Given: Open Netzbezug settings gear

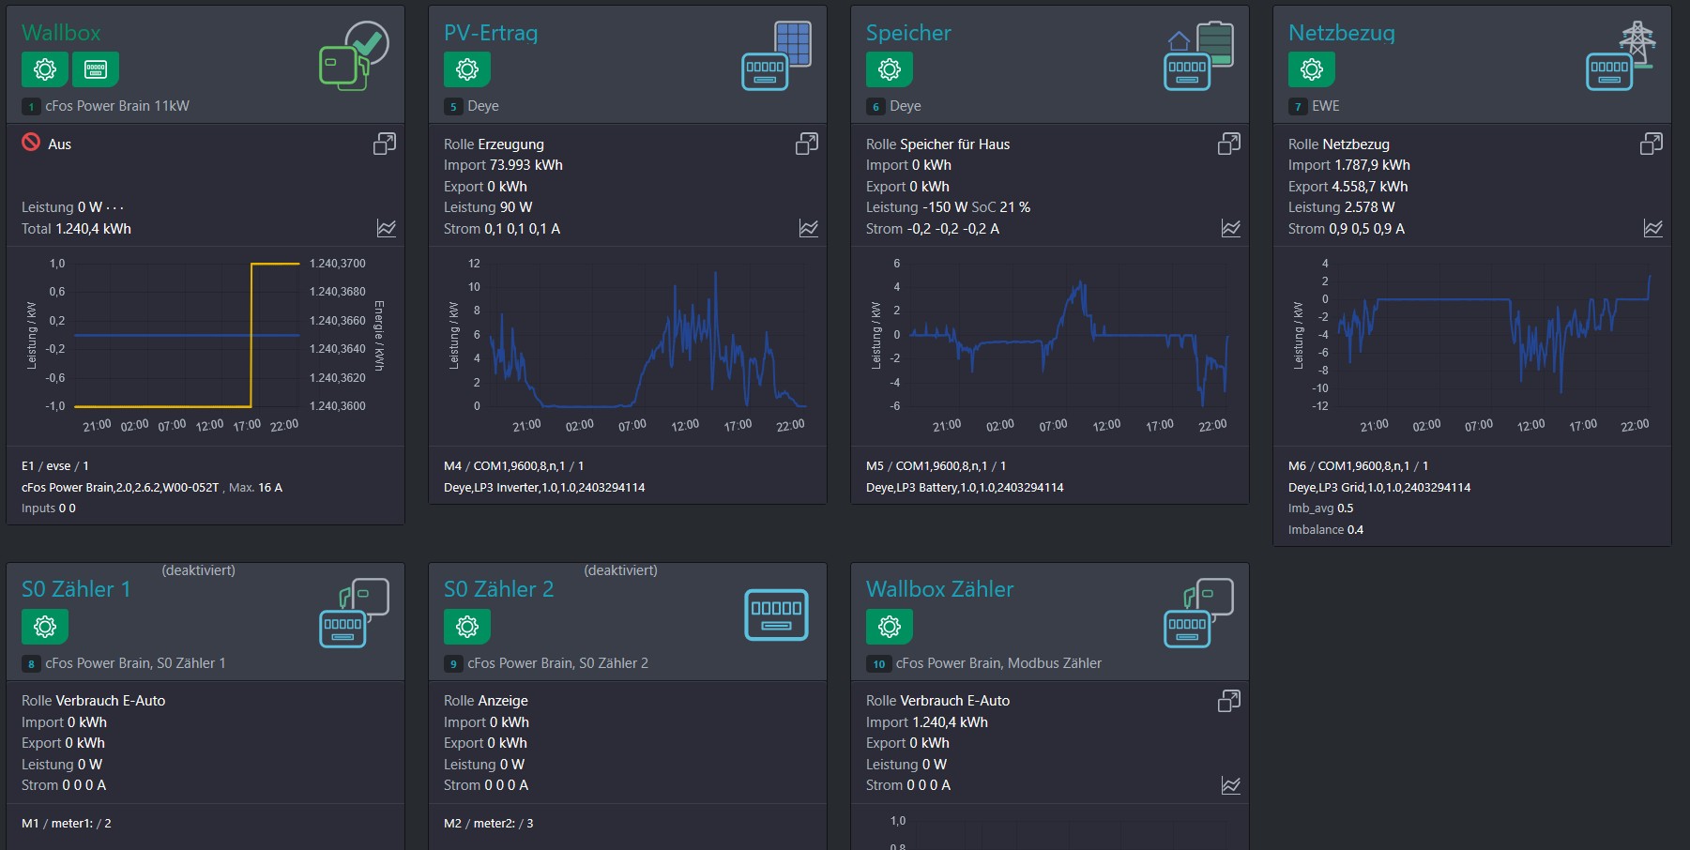Looking at the screenshot, I should pyautogui.click(x=1312, y=69).
